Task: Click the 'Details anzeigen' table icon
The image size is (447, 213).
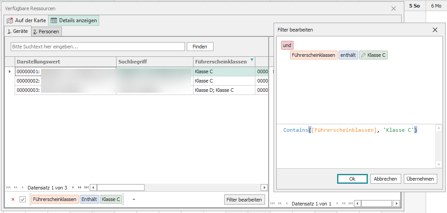Action: pyautogui.click(x=53, y=20)
